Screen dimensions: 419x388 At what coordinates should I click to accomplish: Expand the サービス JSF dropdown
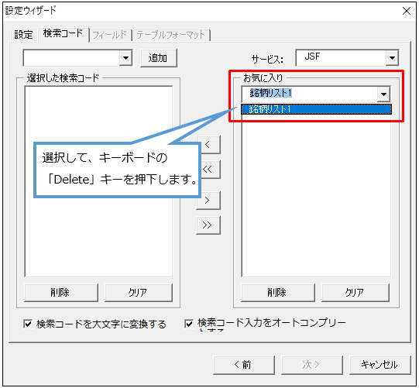[392, 58]
